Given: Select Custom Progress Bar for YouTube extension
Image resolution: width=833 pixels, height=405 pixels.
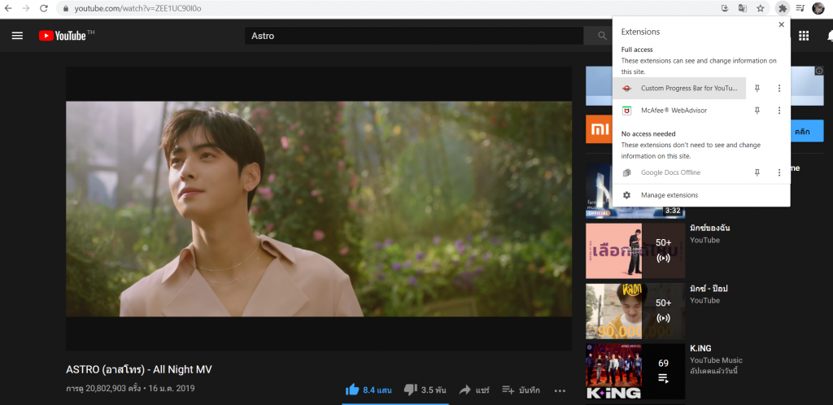Looking at the screenshot, I should pos(679,88).
